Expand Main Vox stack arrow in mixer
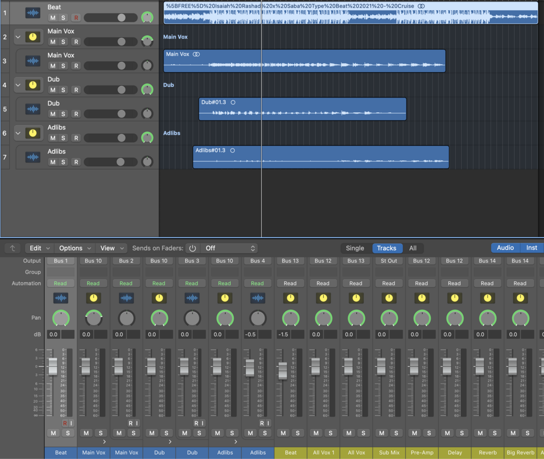This screenshot has width=544, height=459. [104, 442]
